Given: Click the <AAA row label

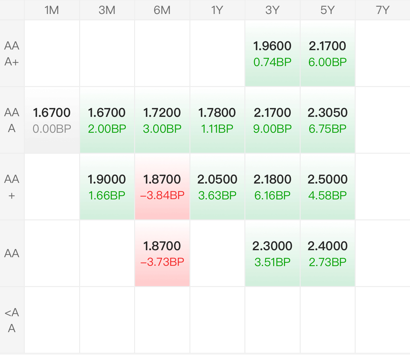Looking at the screenshot, I should point(12,320).
